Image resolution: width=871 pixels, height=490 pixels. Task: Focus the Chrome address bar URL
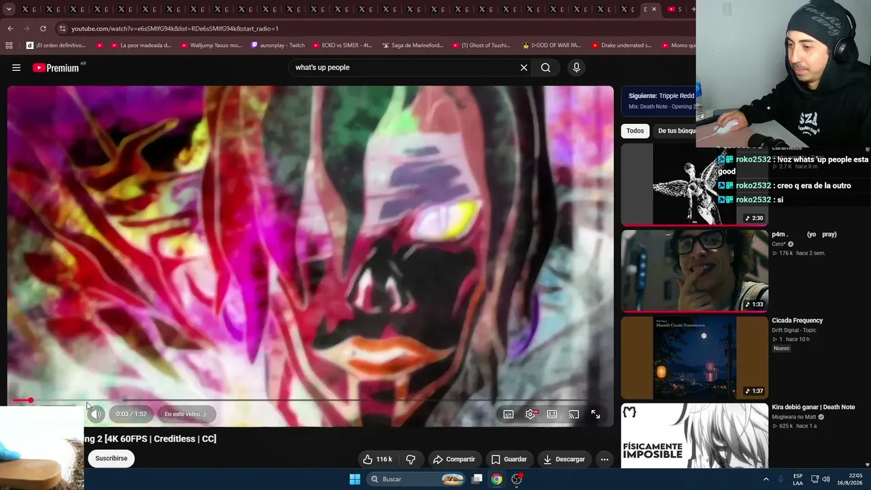pos(175,29)
